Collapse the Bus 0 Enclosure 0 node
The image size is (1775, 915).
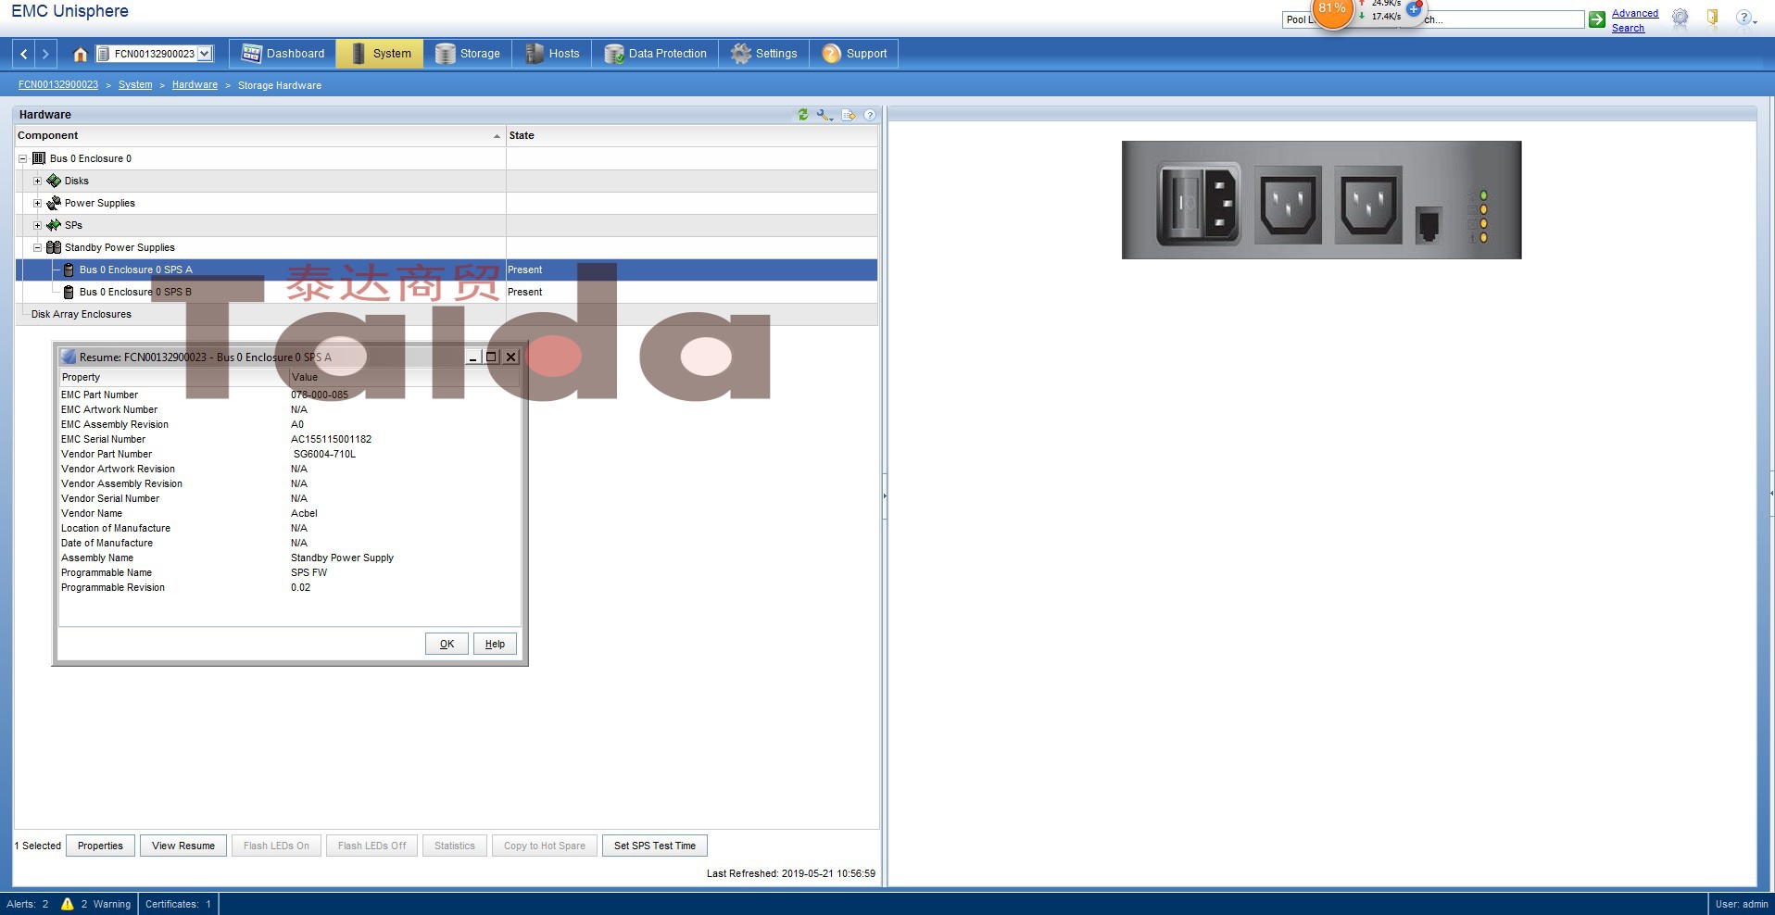[x=23, y=159]
